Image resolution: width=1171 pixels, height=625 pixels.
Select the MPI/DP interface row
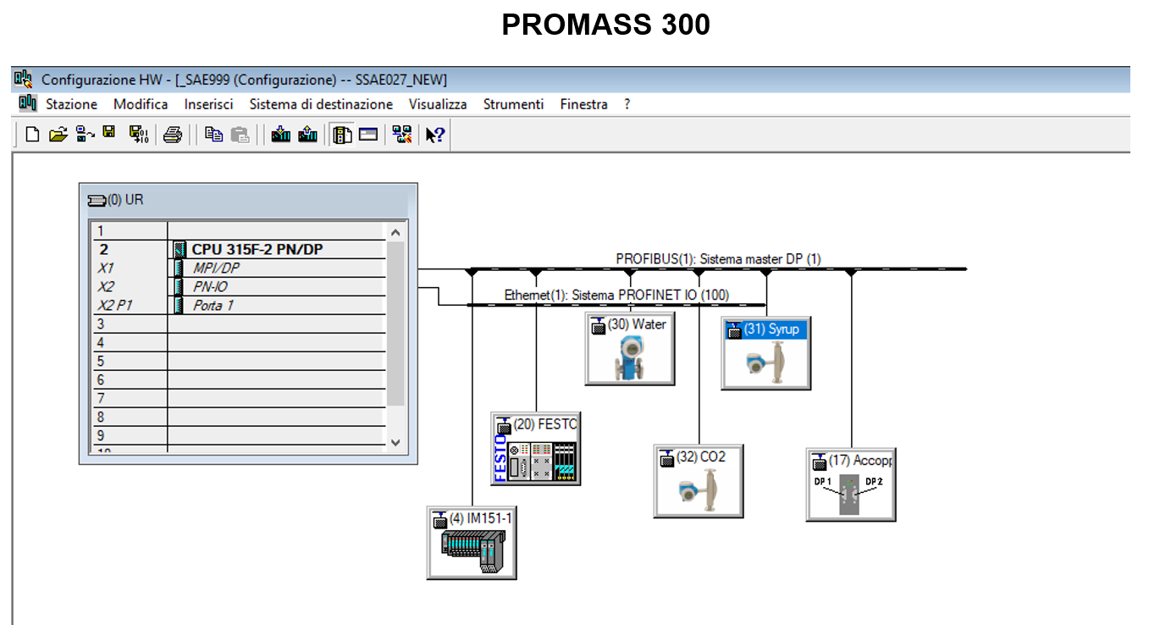239,268
